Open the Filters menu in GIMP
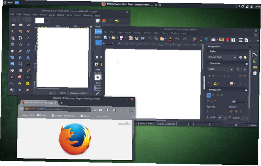The height and width of the screenshot is (166, 261). (x=78, y=15)
